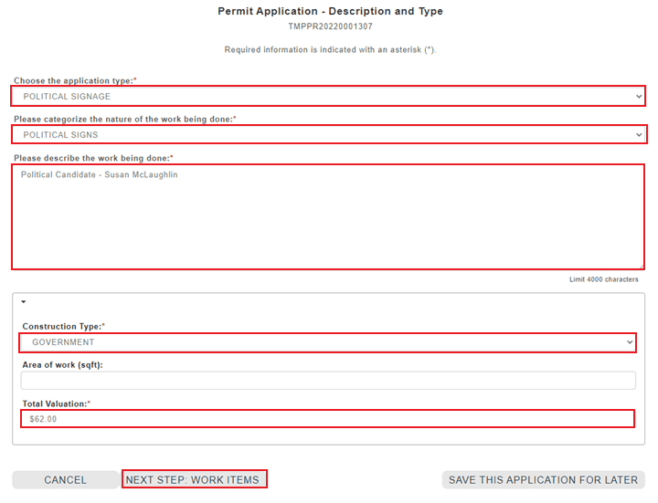The width and height of the screenshot is (658, 503).
Task: Click SAVE THIS APPLICATION FOR LATER
Action: (x=543, y=479)
